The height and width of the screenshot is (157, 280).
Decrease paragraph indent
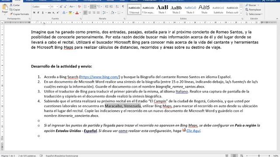[107, 7]
